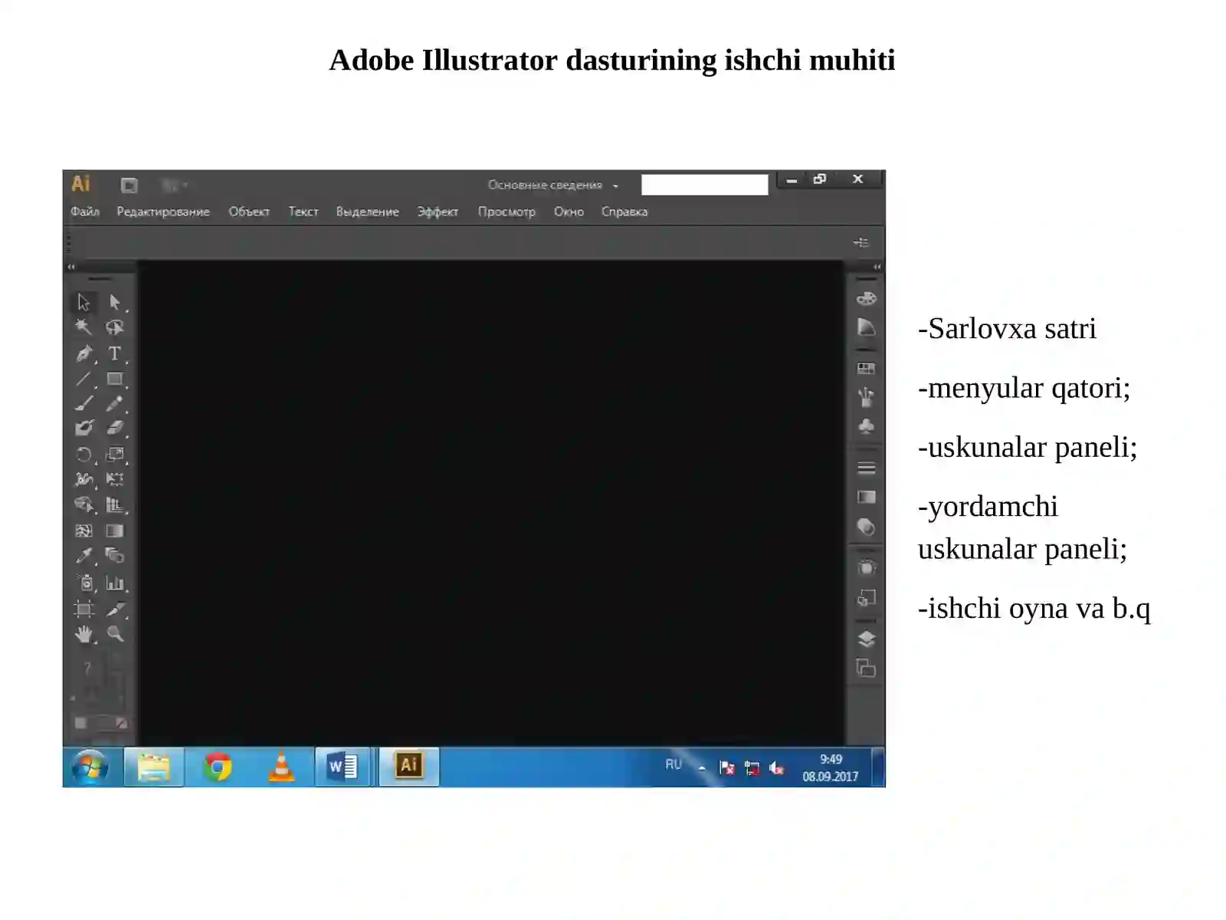1226x920 pixels.
Task: Select the Shape Builder tool
Action: 84,504
